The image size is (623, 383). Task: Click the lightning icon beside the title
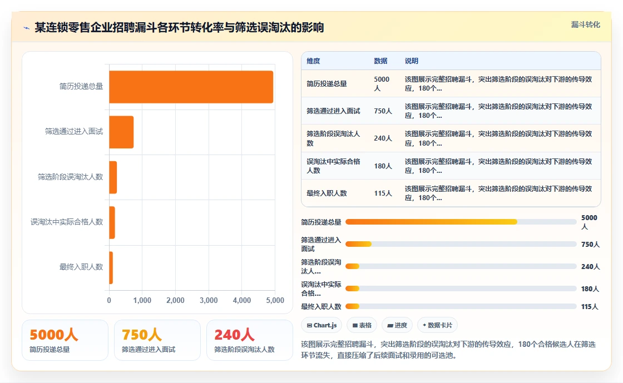point(27,28)
